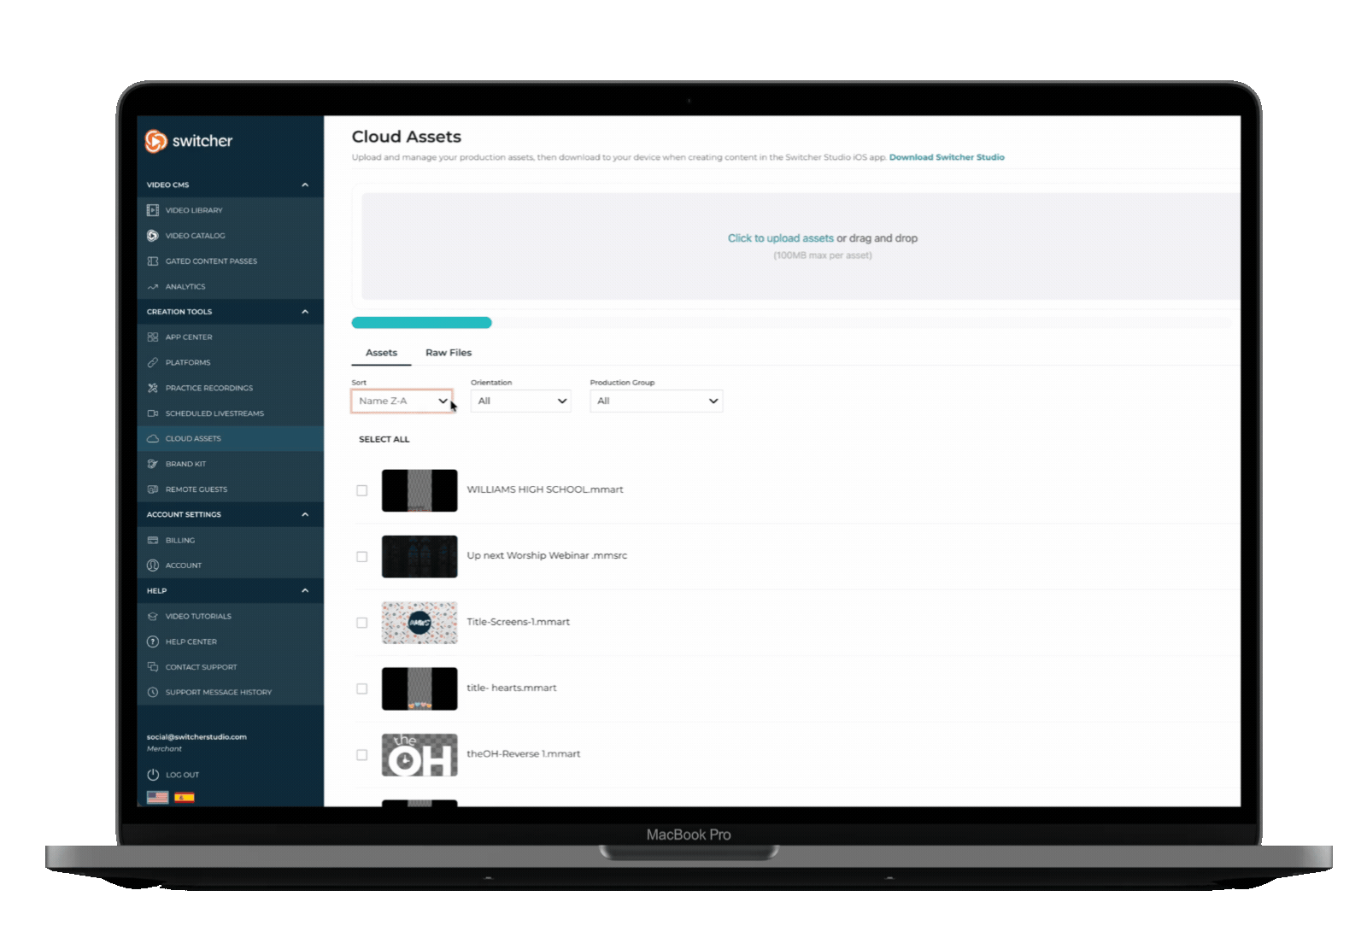Open Analytics trend-line icon
The width and height of the screenshot is (1367, 949).
click(x=153, y=287)
